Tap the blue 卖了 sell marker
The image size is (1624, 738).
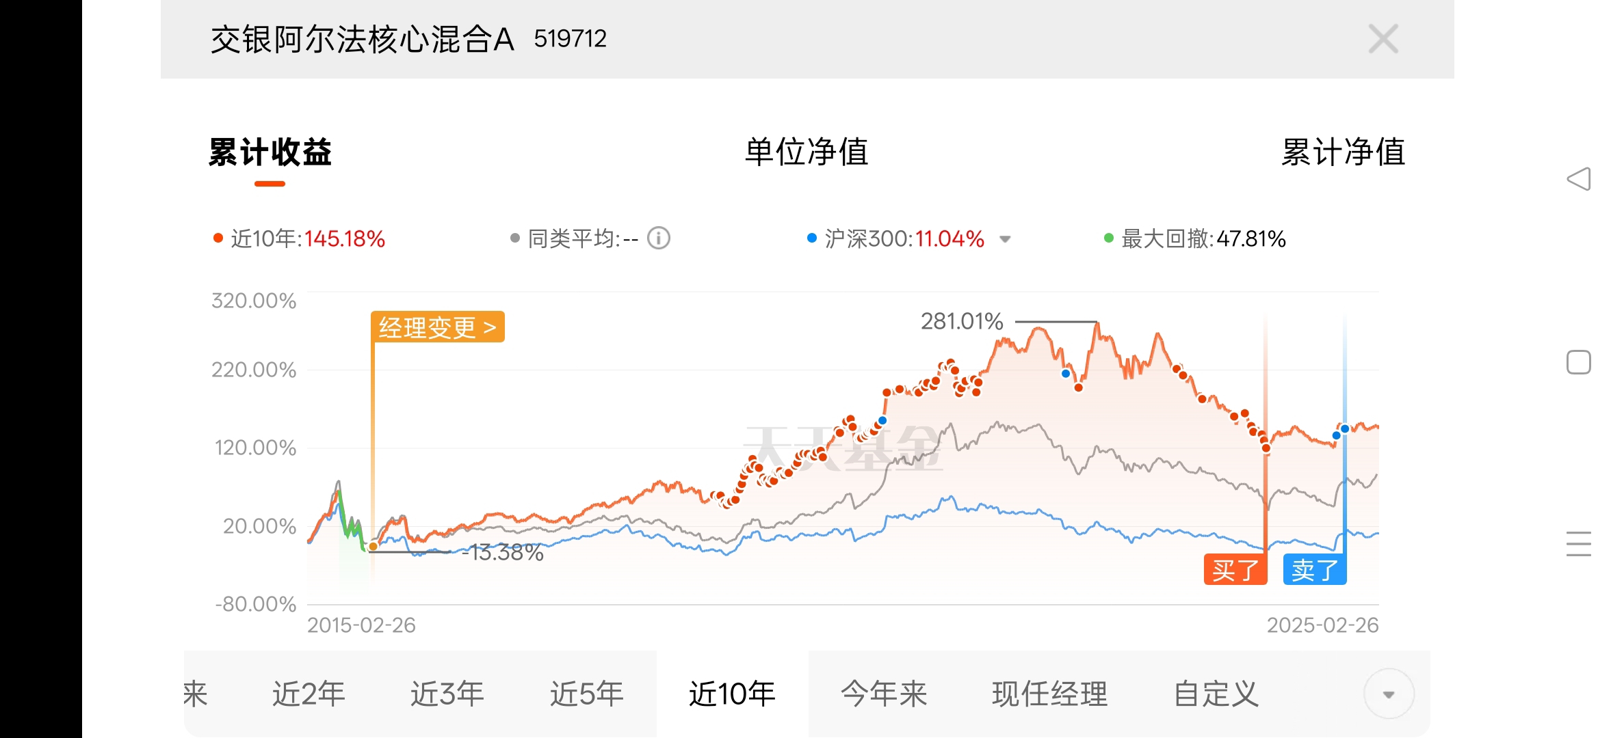1314,570
